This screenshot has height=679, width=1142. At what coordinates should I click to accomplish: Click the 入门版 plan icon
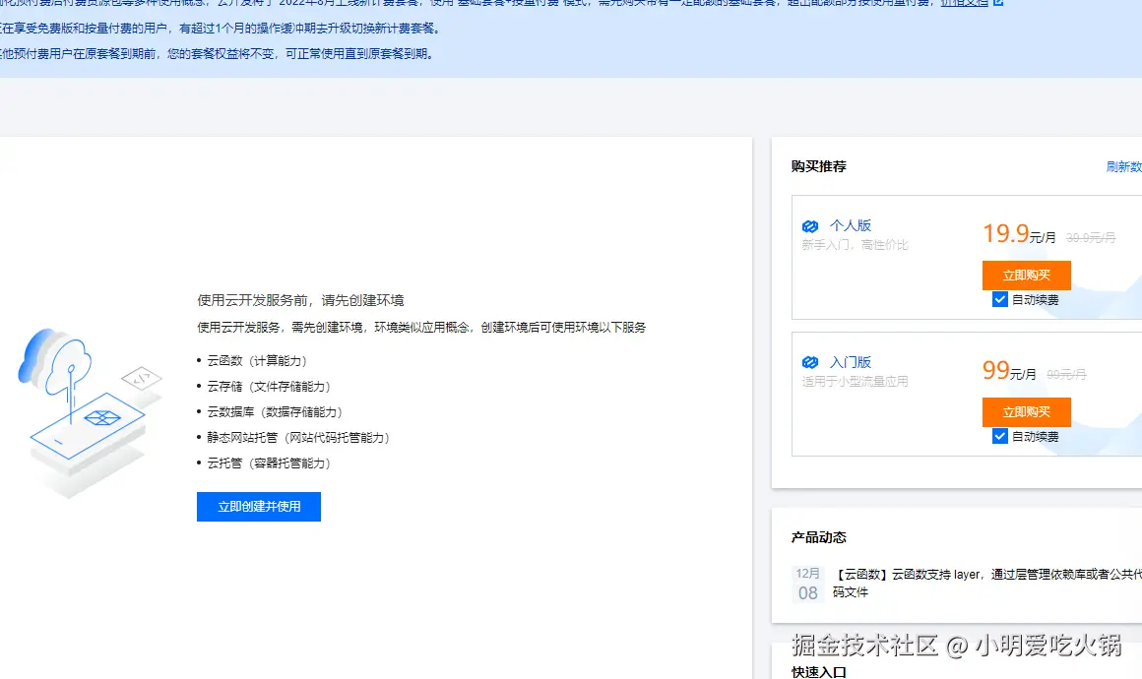[x=810, y=361]
